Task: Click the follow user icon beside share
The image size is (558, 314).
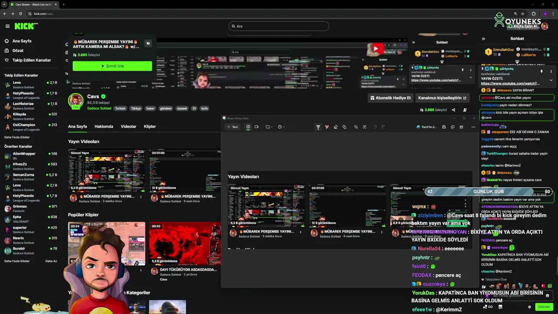Action: (x=465, y=110)
